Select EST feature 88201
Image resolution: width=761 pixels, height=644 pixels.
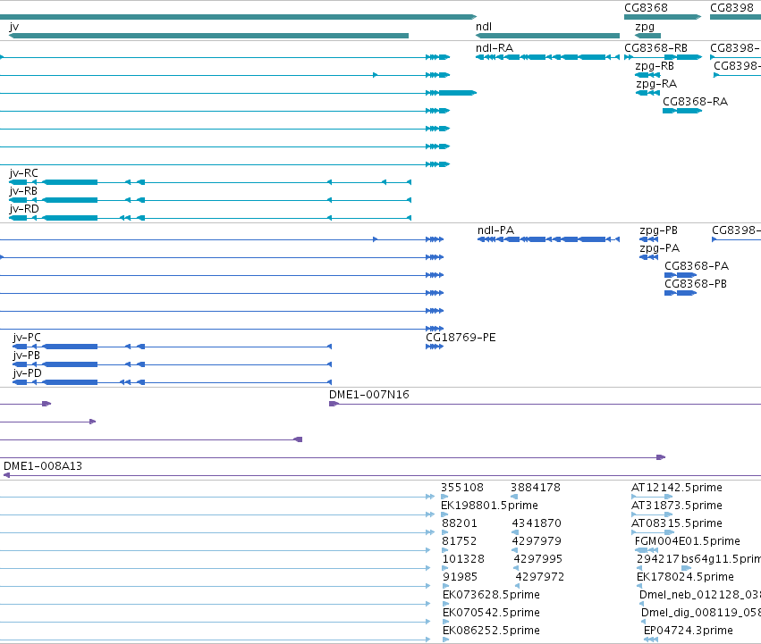(445, 532)
